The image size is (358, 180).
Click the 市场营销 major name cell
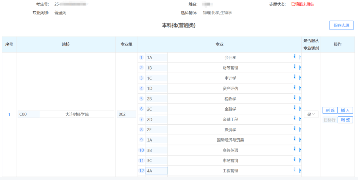point(230,160)
